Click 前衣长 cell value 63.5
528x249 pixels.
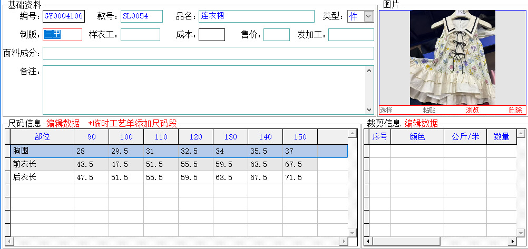(266, 164)
